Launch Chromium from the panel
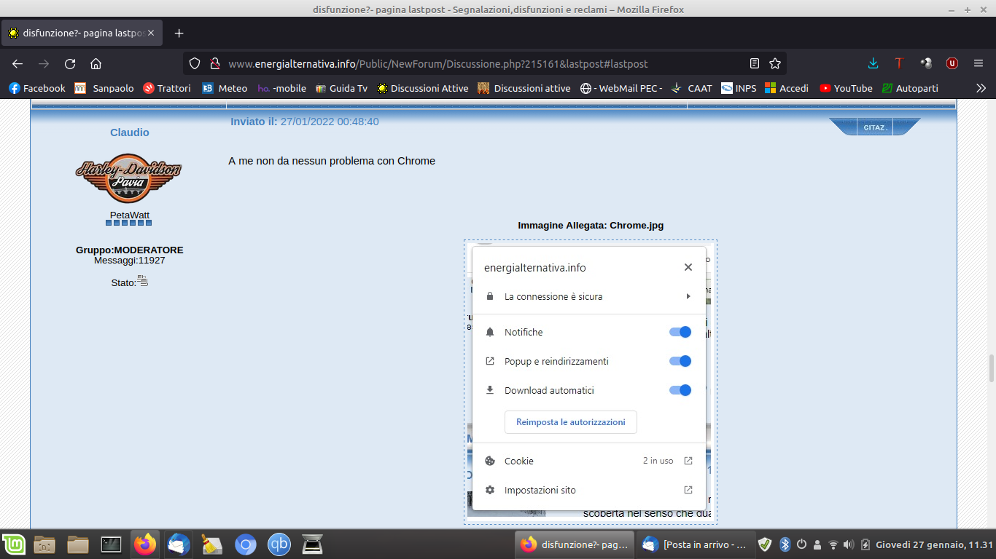The width and height of the screenshot is (996, 559). 246,544
